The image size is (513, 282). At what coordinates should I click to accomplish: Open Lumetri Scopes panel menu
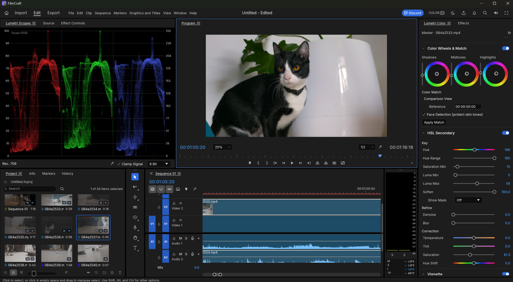click(x=34, y=23)
